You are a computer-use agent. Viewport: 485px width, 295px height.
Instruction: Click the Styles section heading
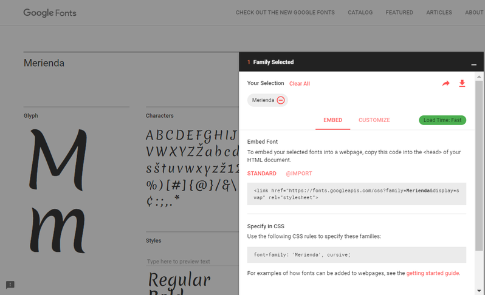[153, 240]
